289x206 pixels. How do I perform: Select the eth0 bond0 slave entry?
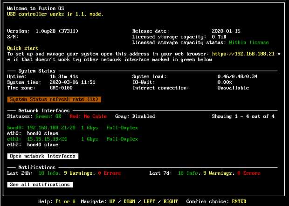click(33, 133)
